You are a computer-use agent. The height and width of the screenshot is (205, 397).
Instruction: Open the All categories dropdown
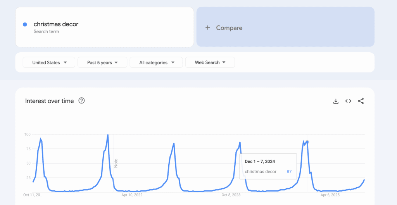pyautogui.click(x=156, y=62)
